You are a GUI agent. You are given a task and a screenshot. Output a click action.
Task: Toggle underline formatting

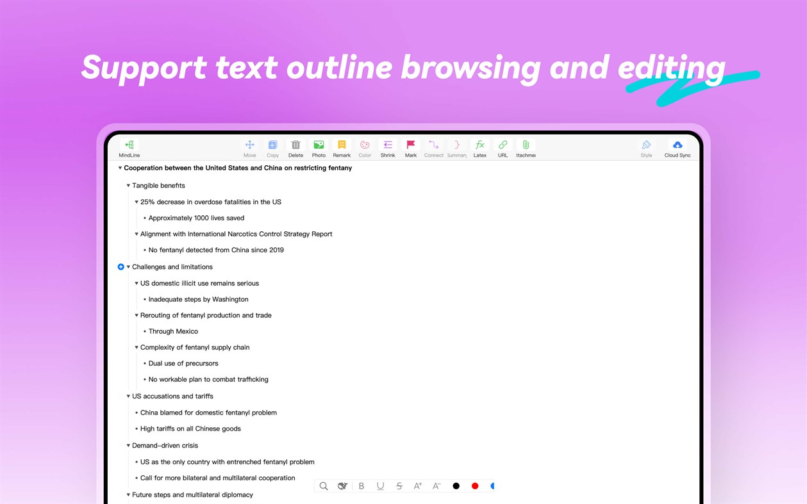(380, 485)
